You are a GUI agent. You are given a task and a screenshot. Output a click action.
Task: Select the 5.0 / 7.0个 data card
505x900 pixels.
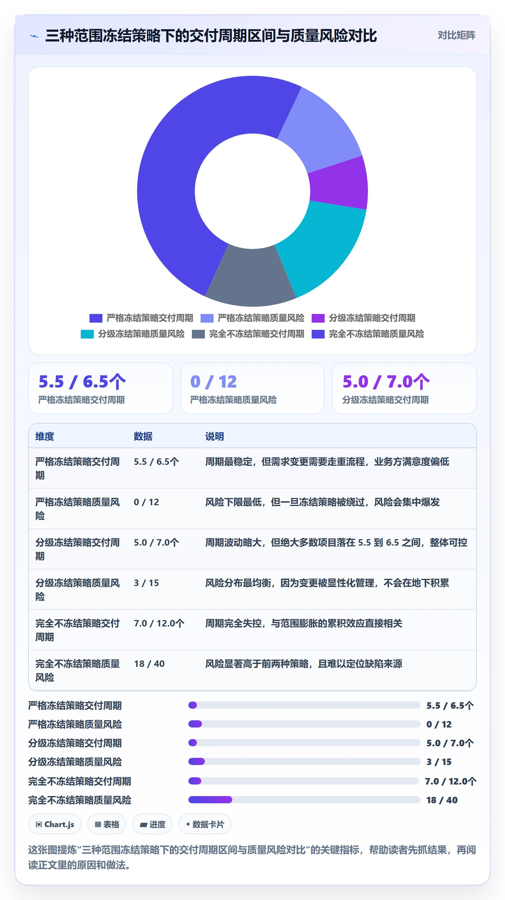coord(404,388)
